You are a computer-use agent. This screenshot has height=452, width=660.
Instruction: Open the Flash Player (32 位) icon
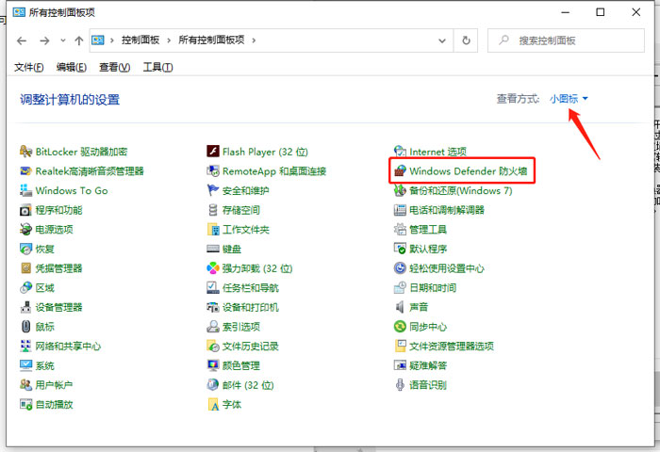point(213,152)
